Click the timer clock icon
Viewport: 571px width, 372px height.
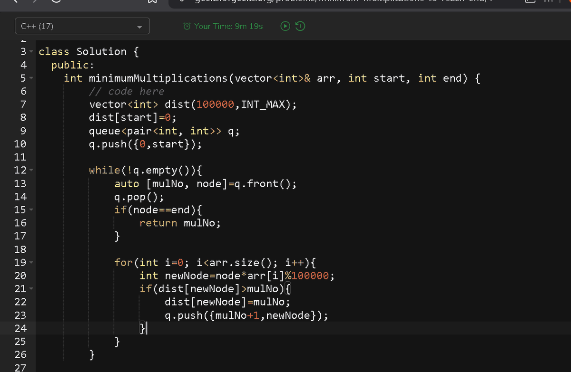(x=187, y=26)
